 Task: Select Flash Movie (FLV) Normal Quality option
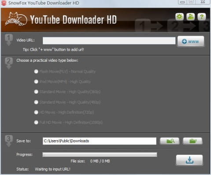36,71
